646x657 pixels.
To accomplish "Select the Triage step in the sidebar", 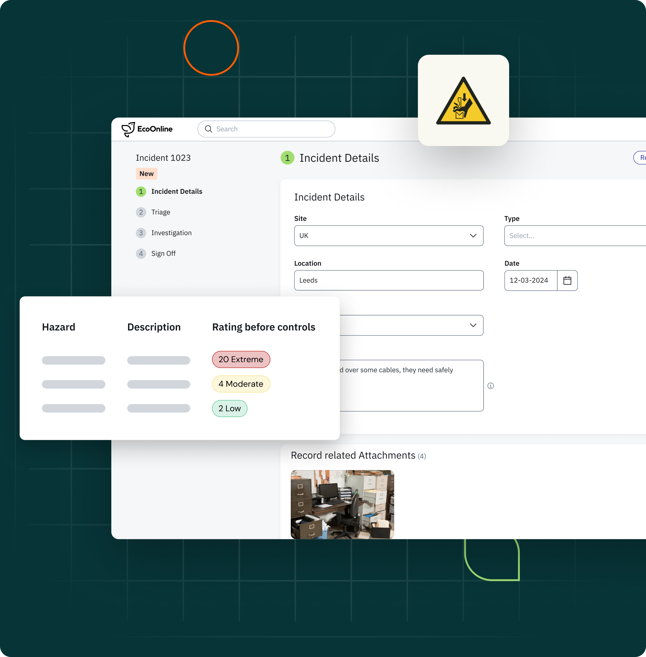I will pos(161,212).
